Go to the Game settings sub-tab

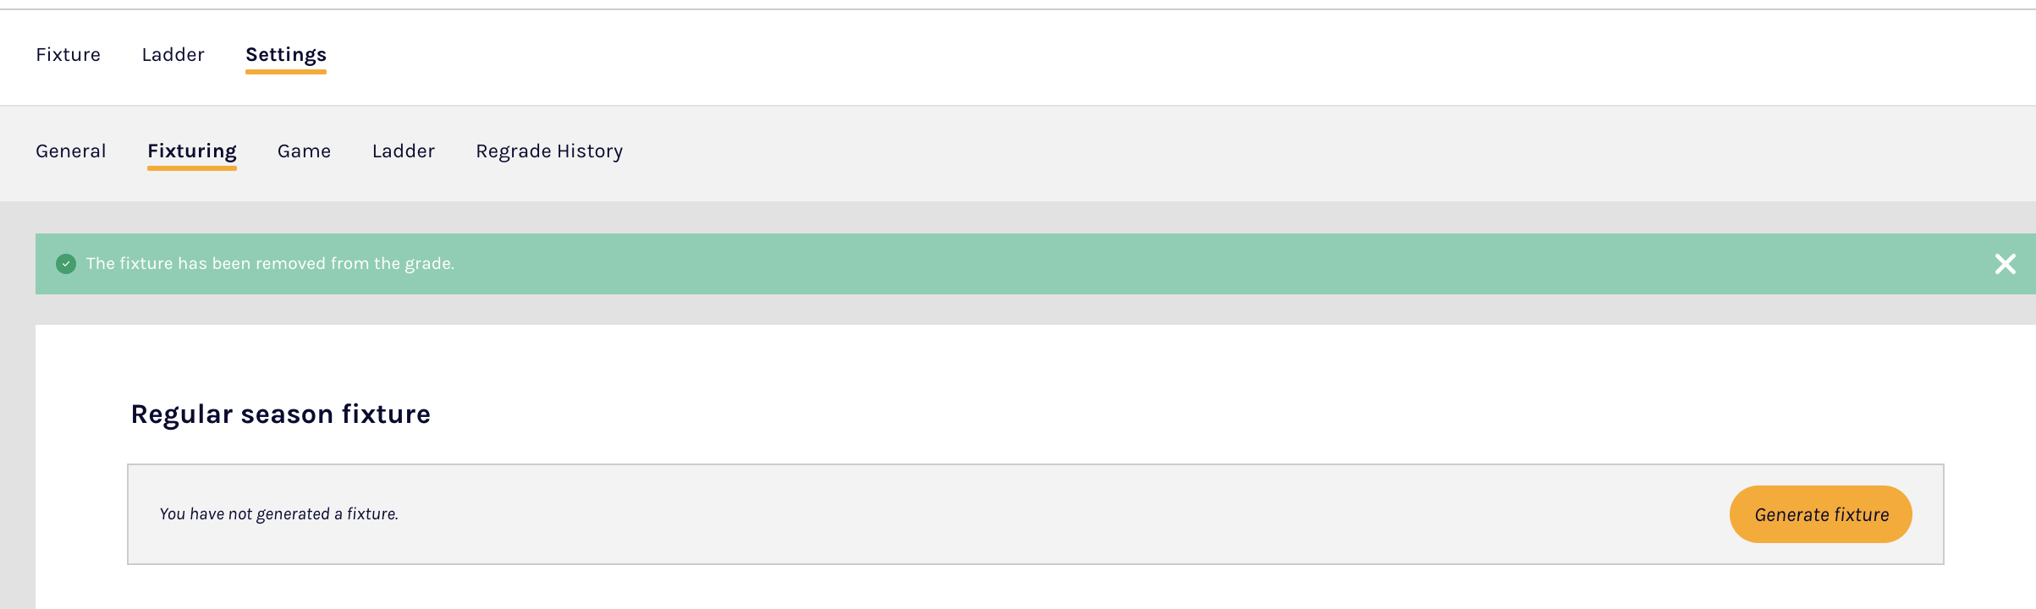click(304, 151)
